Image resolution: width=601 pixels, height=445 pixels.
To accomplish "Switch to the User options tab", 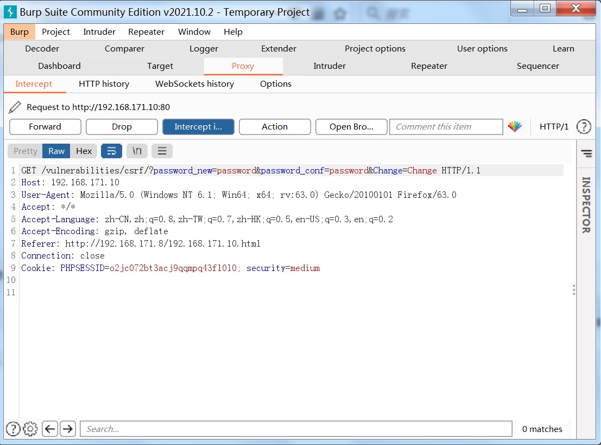I will tap(482, 49).
